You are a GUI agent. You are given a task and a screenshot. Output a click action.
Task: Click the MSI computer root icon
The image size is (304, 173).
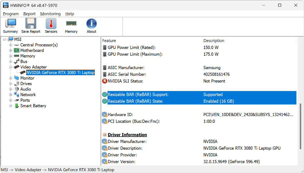[10, 39]
